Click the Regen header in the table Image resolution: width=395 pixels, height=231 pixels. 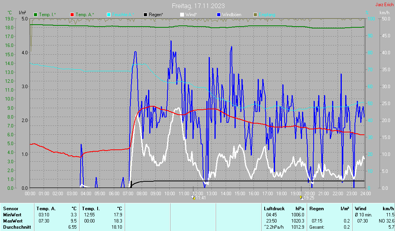click(x=317, y=209)
